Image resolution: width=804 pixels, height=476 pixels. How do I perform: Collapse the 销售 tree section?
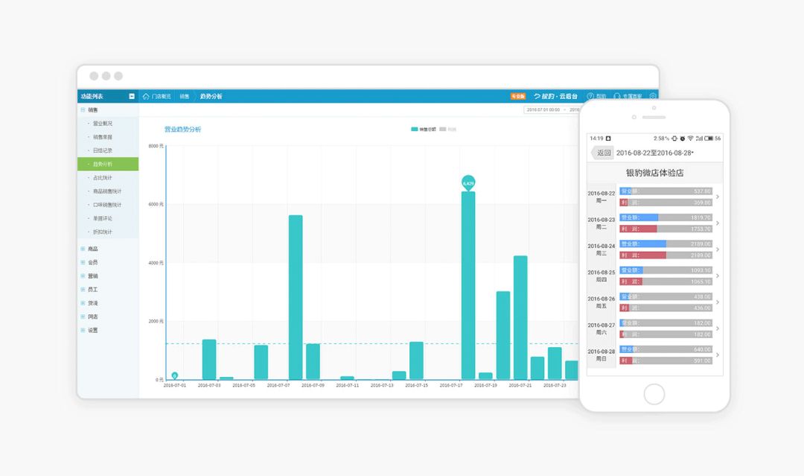click(x=83, y=110)
